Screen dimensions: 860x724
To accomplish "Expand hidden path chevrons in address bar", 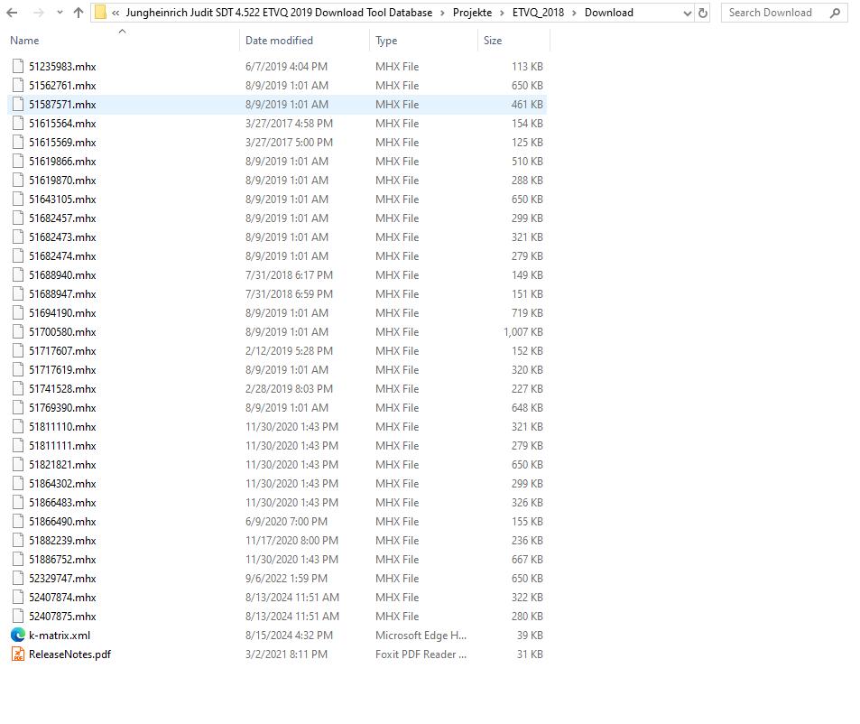I will [x=116, y=13].
